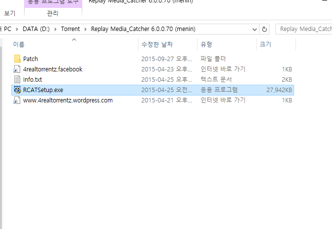
Task: Open the address bar history dropdown
Action: click(255, 29)
